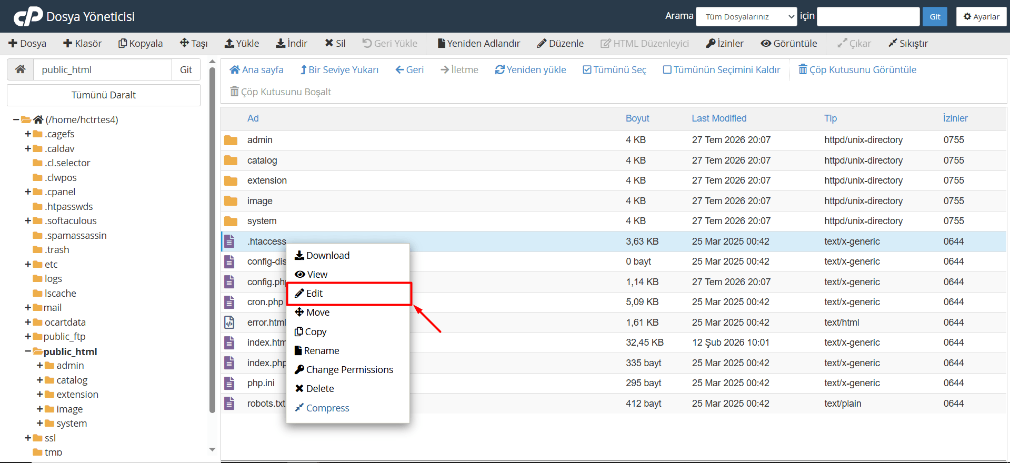This screenshot has height=463, width=1010.
Task: Open the Düzenle editor button
Action: 561,43
